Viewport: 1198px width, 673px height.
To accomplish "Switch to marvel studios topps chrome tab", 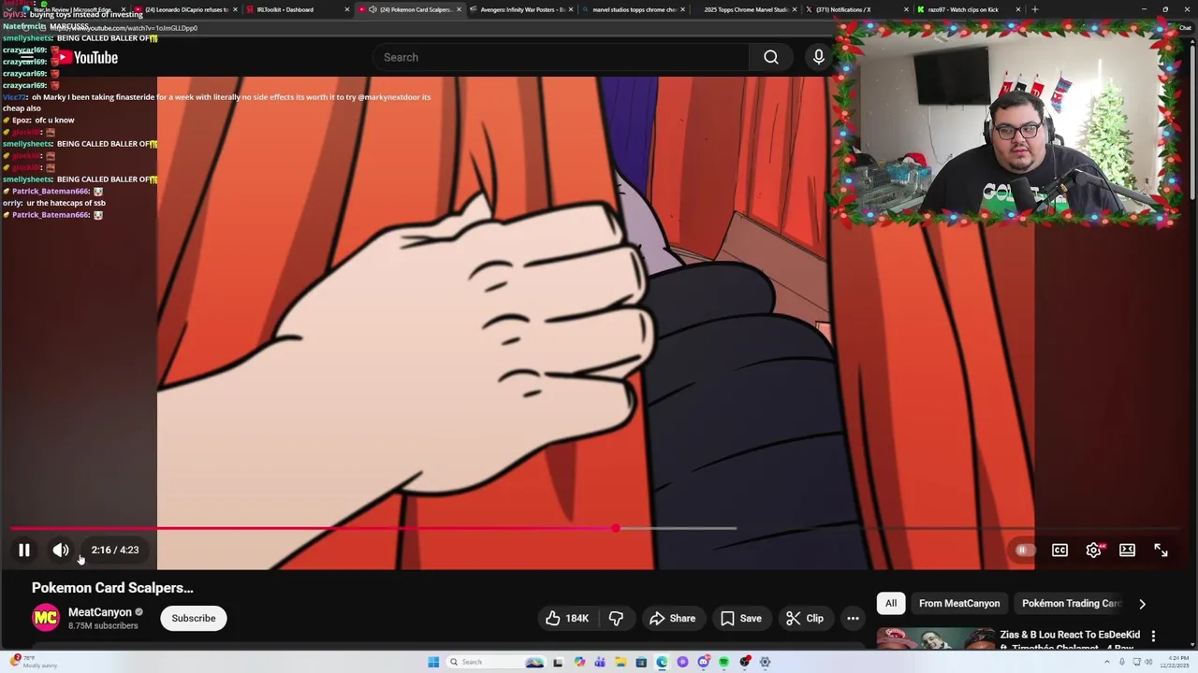I will point(635,9).
